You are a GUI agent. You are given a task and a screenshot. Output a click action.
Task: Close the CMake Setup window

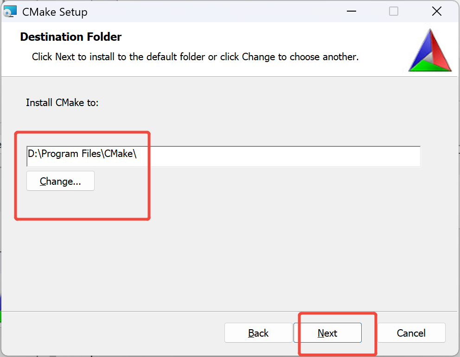(x=437, y=12)
